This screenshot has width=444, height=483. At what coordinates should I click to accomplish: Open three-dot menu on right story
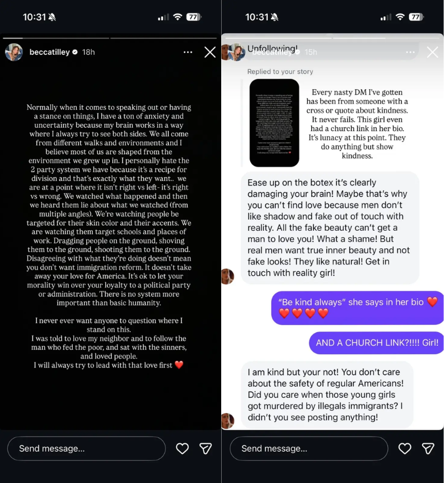point(410,52)
